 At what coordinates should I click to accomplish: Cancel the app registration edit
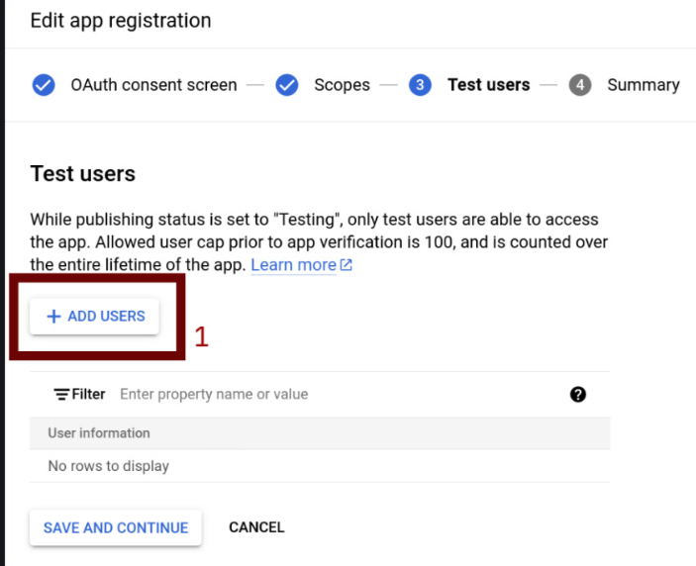pyautogui.click(x=256, y=527)
